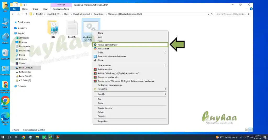Select Software (D:) drive
The image size is (268, 140).
click(25, 72)
